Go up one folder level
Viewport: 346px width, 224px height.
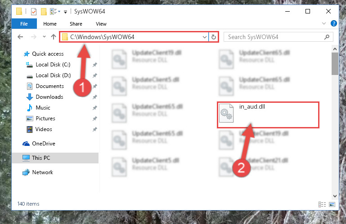(x=54, y=37)
